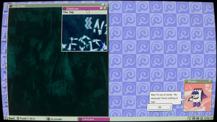
Task: Close the Pizarro assistant window
Action: 210,81
